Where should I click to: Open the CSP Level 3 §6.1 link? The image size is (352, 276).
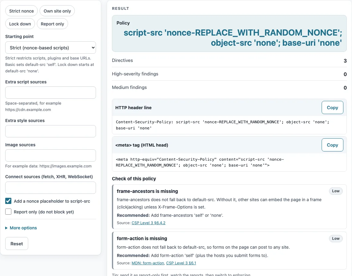[x=181, y=263]
